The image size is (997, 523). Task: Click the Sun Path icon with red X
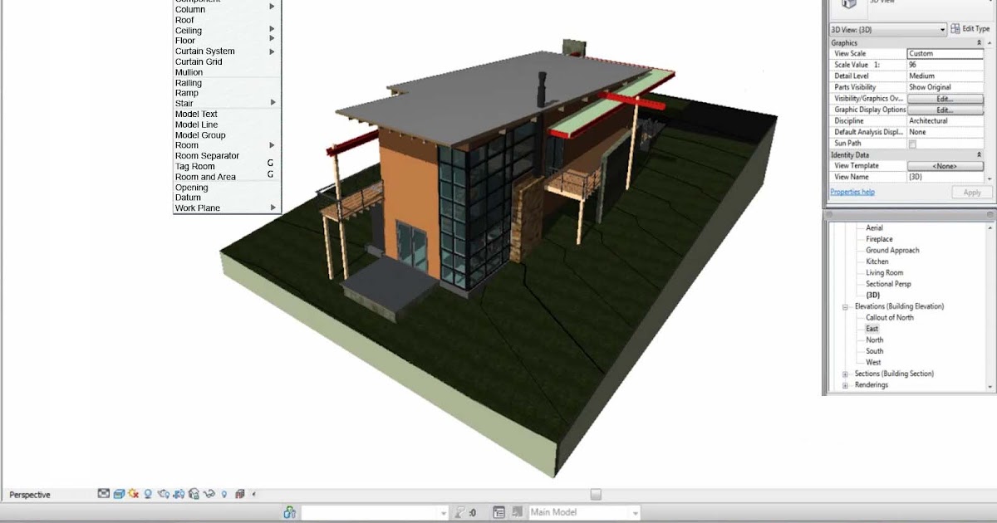click(133, 494)
